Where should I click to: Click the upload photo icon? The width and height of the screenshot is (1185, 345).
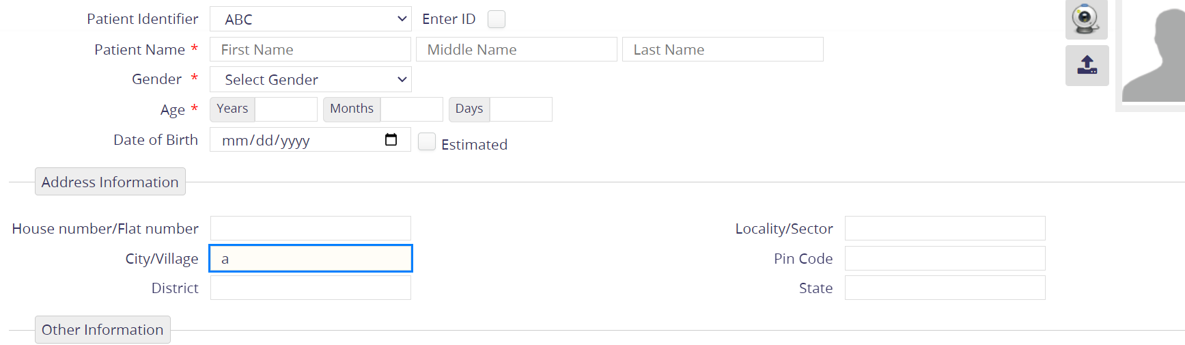click(1087, 66)
